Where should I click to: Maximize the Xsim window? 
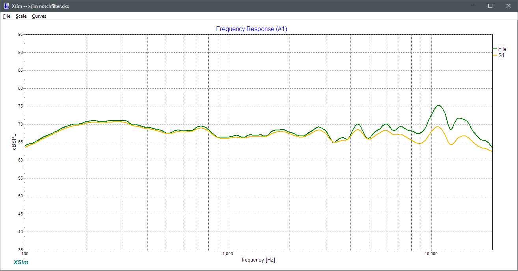coord(490,6)
